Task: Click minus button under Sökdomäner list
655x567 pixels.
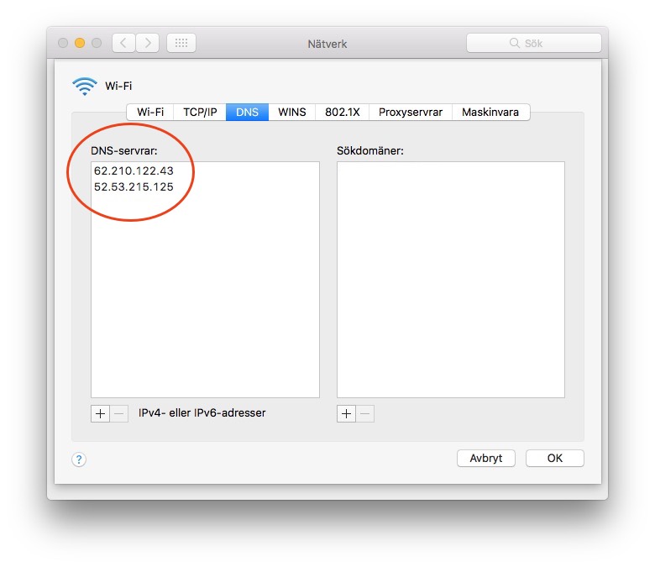Action: (365, 413)
